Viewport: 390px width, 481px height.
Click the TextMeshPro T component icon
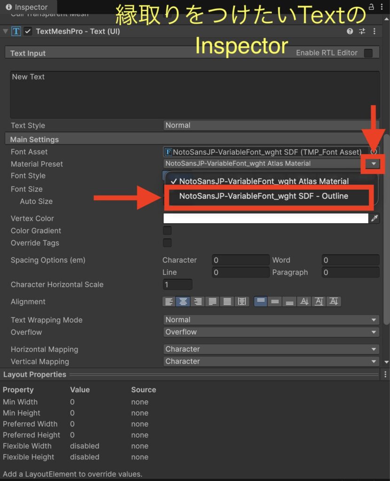pyautogui.click(x=16, y=31)
